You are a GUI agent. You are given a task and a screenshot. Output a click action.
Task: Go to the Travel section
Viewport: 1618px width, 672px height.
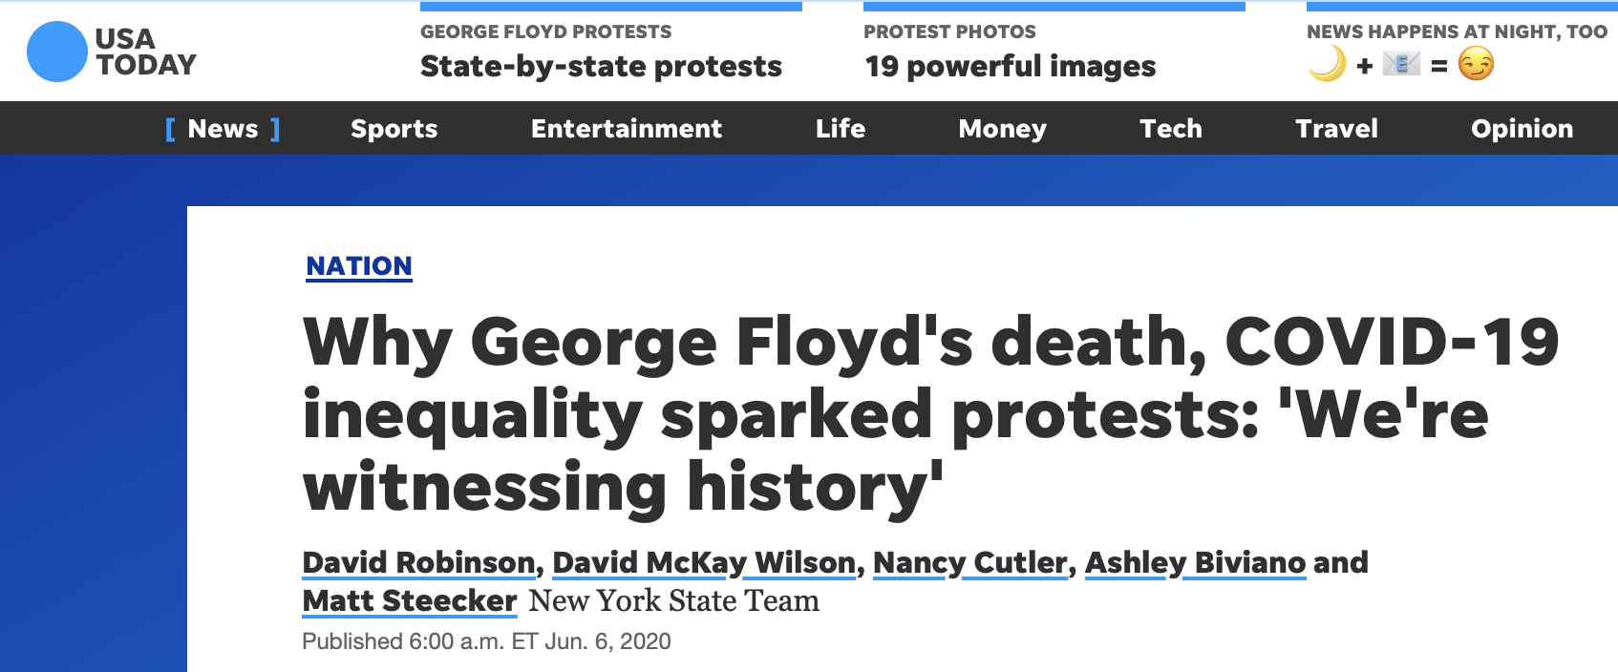(1336, 129)
